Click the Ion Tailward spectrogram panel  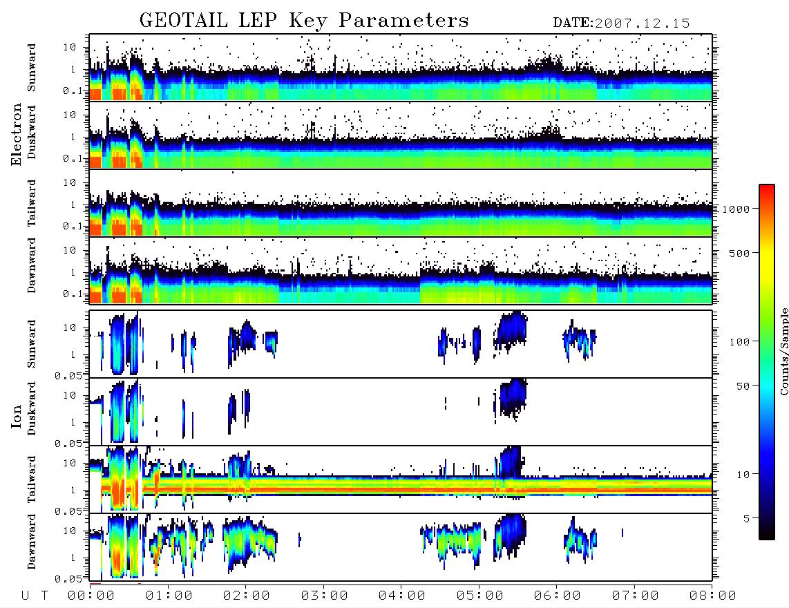[x=401, y=479]
